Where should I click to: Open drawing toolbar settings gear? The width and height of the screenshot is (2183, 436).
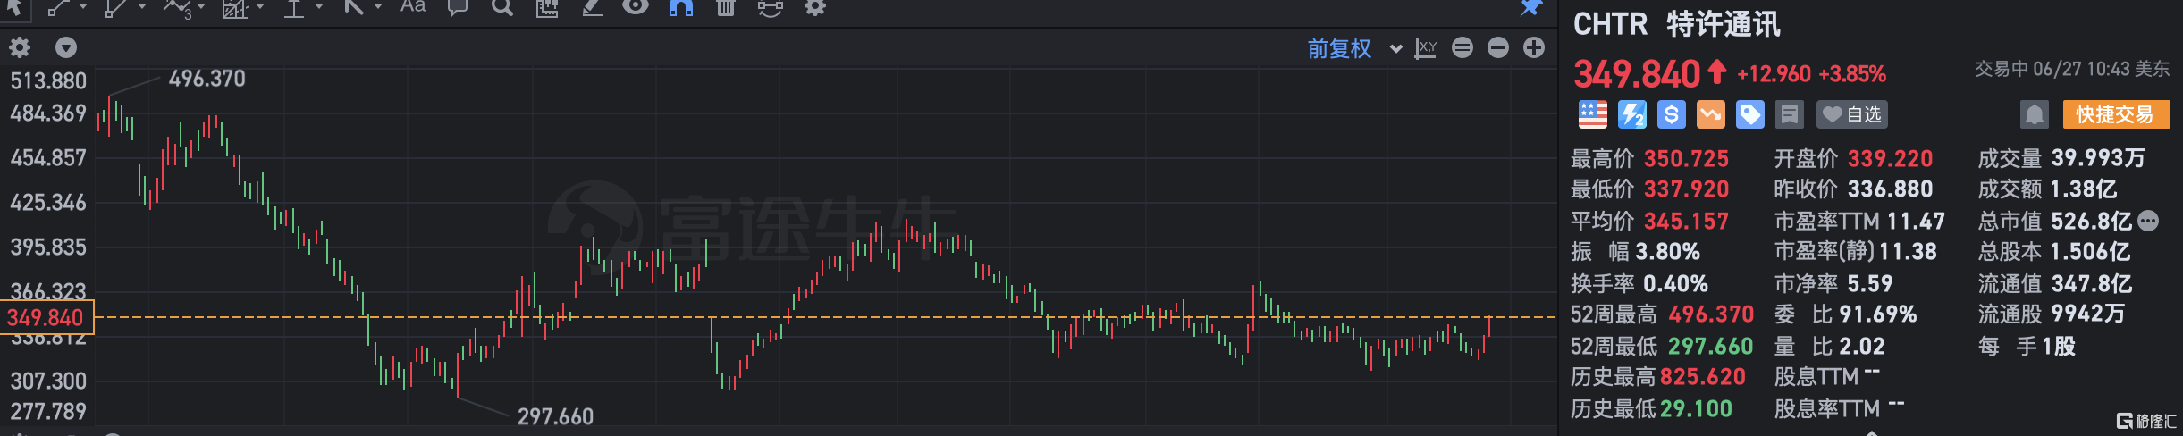(815, 8)
